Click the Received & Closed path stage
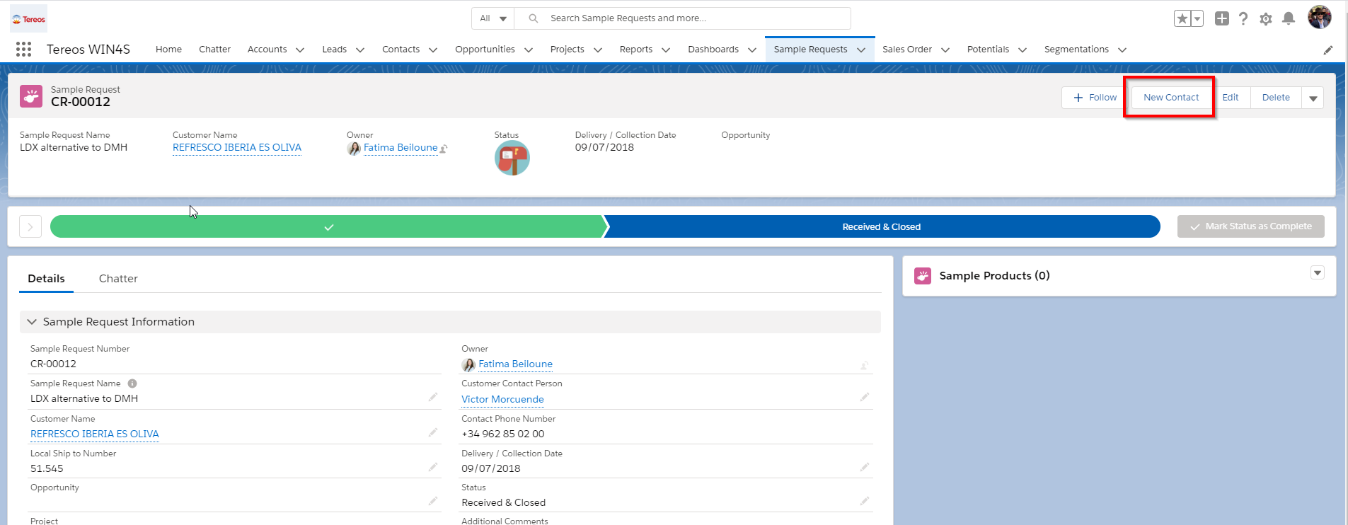Viewport: 1348px width, 525px height. coord(881,226)
